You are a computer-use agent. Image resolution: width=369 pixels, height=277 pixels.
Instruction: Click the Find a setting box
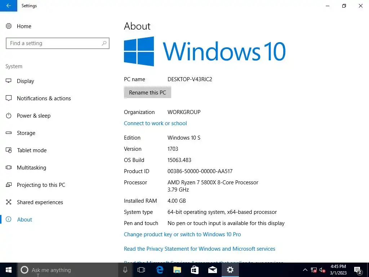pyautogui.click(x=58, y=43)
